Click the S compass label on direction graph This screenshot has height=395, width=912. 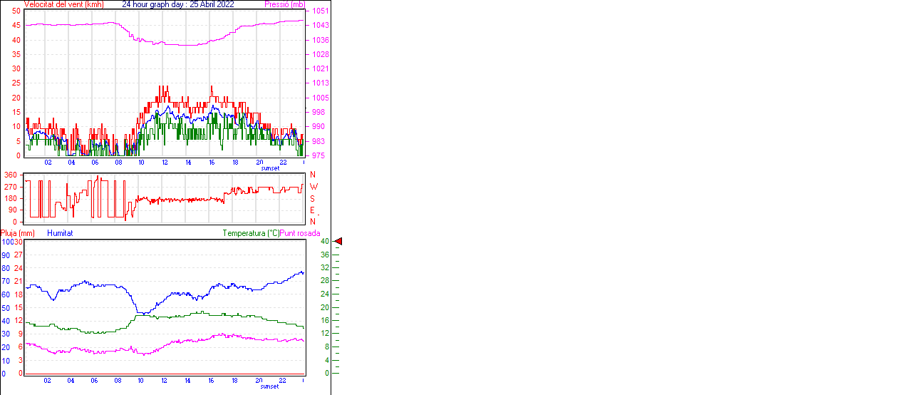313,198
